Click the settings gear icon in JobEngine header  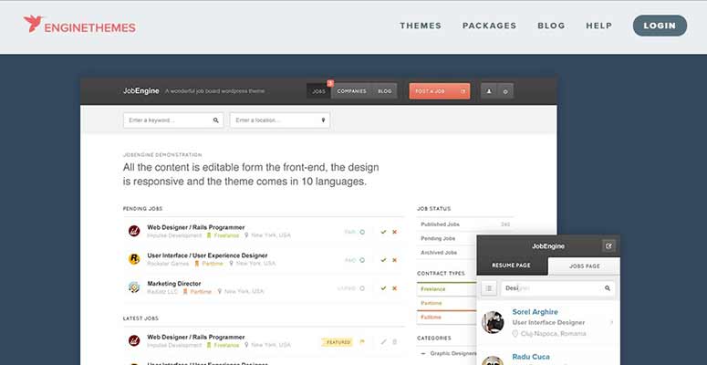505,91
